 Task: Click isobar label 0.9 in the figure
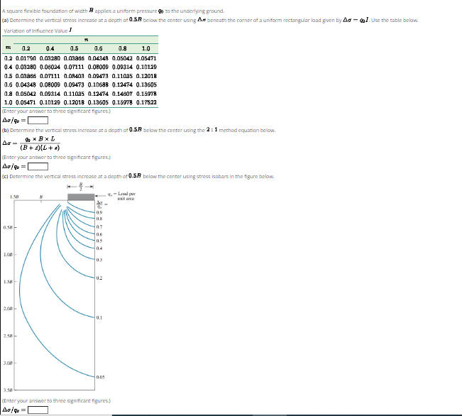pyautogui.click(x=99, y=212)
